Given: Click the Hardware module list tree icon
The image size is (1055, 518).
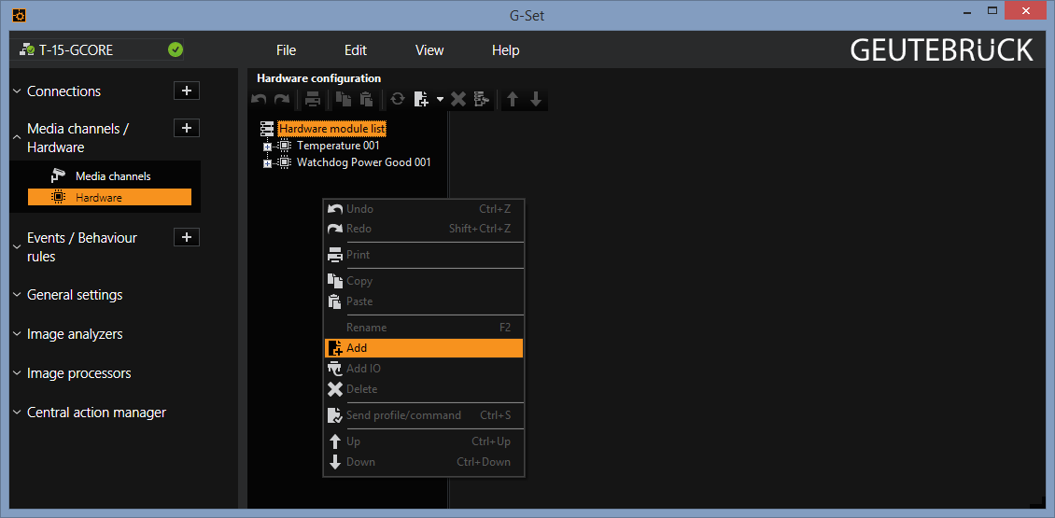Looking at the screenshot, I should pyautogui.click(x=267, y=129).
